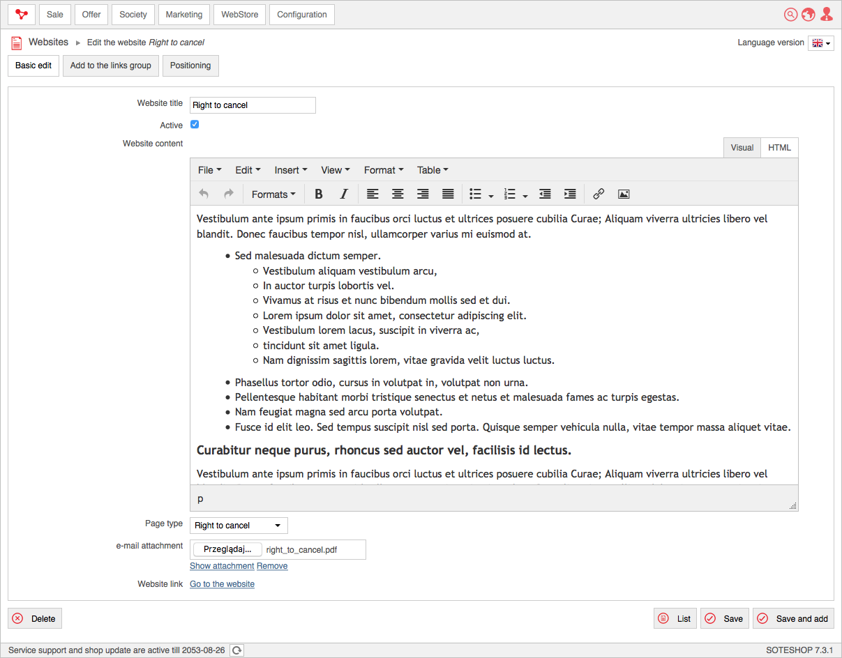Click the refresh icon in status bar
This screenshot has height=658, width=842.
coord(237,650)
